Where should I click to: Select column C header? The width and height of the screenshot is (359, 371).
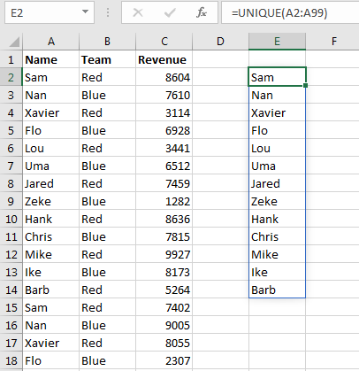(x=164, y=42)
